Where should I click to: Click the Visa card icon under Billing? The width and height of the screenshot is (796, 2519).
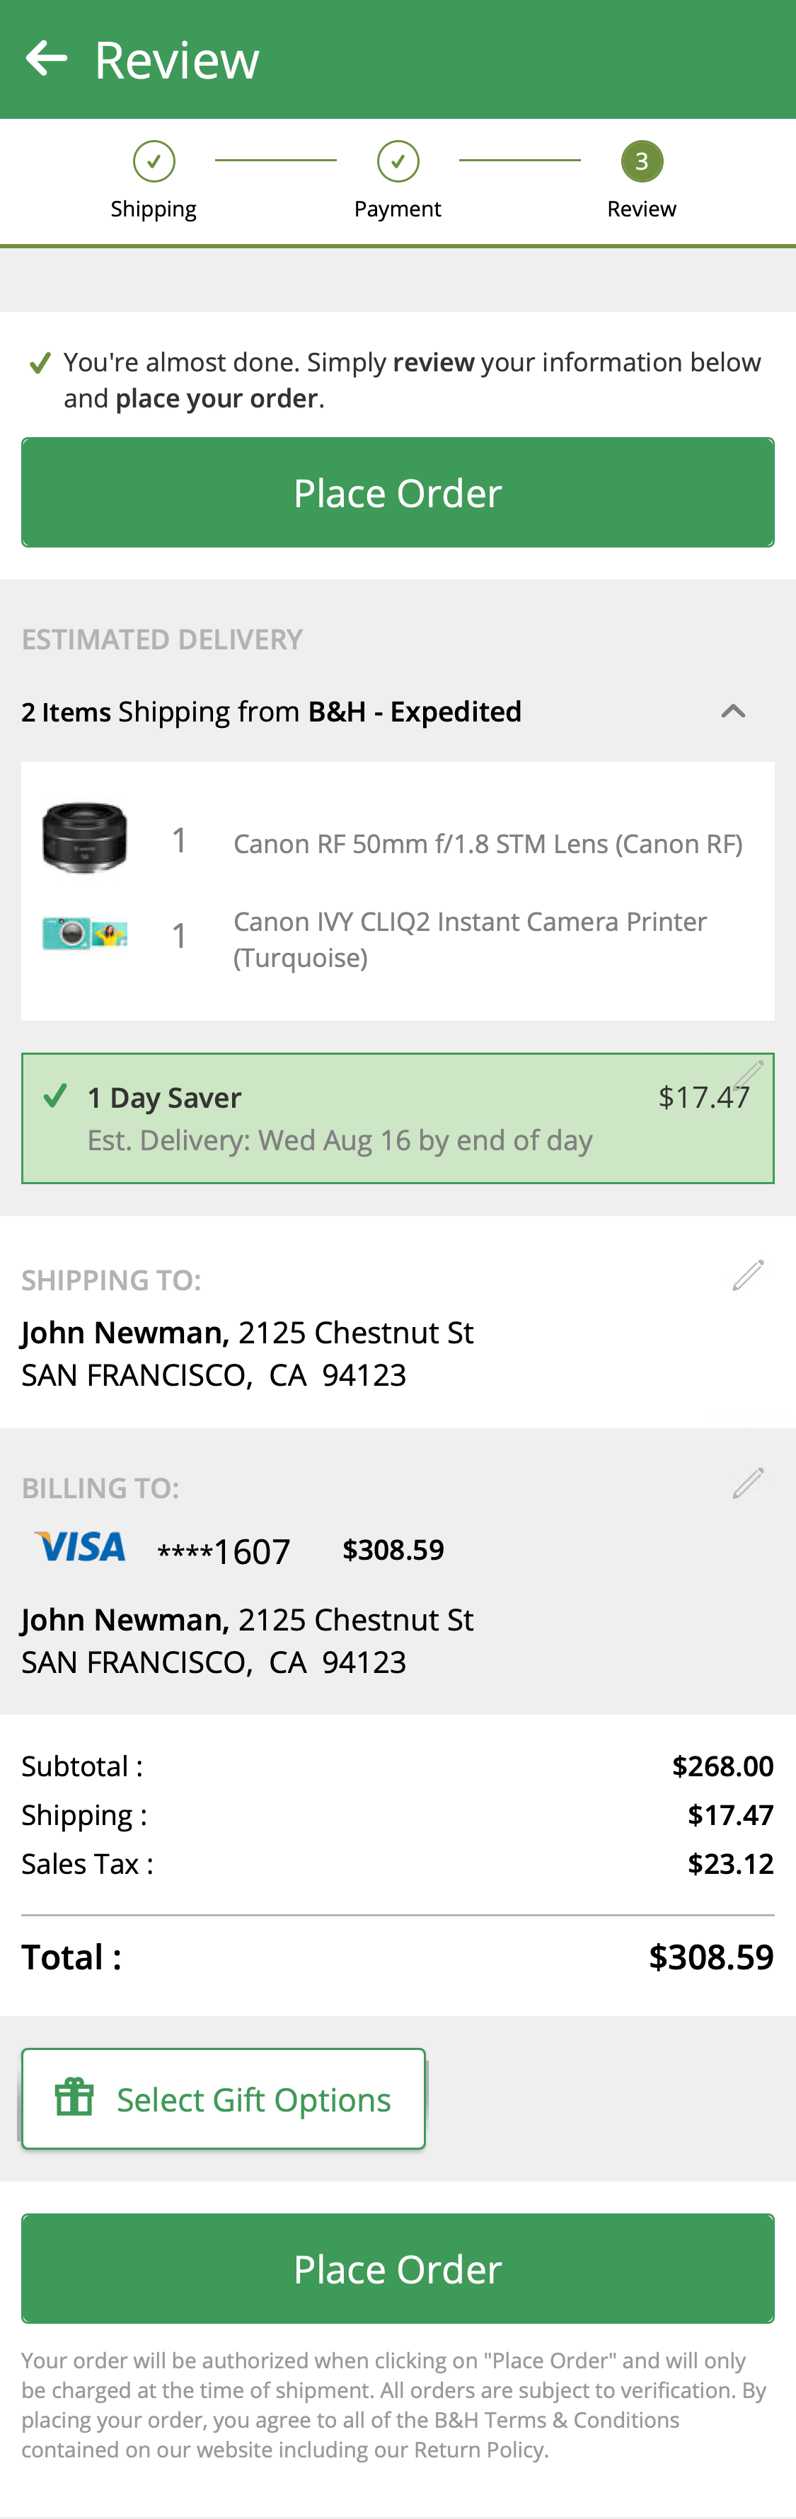(80, 1548)
